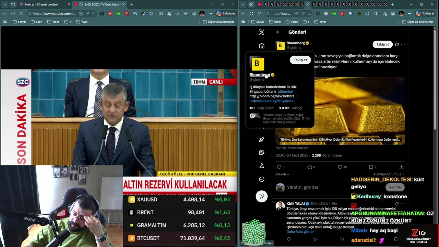This screenshot has width=439, height=247.
Task: Open three-dot menu on Kirill TALAI reply
Action: (x=403, y=204)
